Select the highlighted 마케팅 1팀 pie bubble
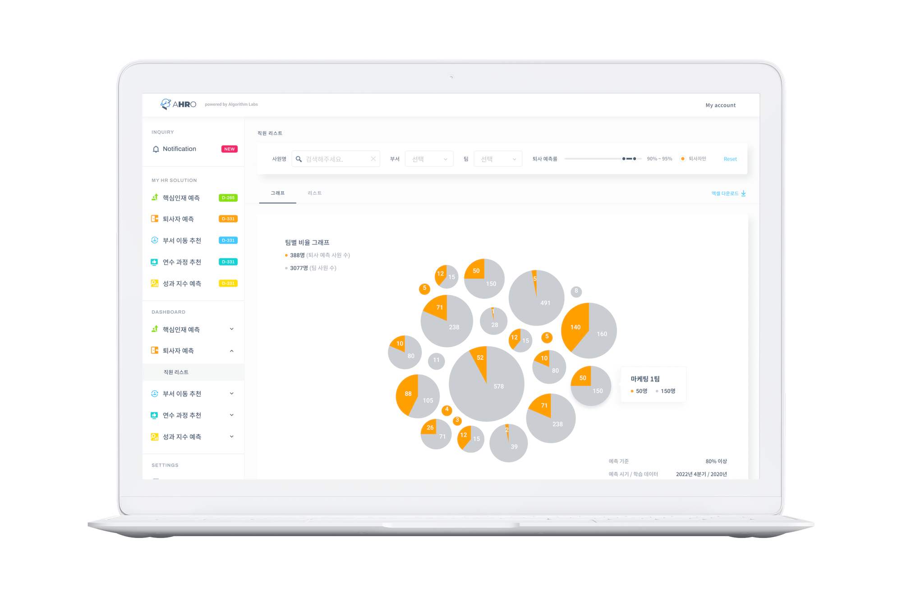The width and height of the screenshot is (902, 601). pyautogui.click(x=591, y=385)
